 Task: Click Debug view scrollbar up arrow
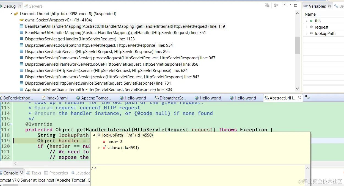pos(297,13)
